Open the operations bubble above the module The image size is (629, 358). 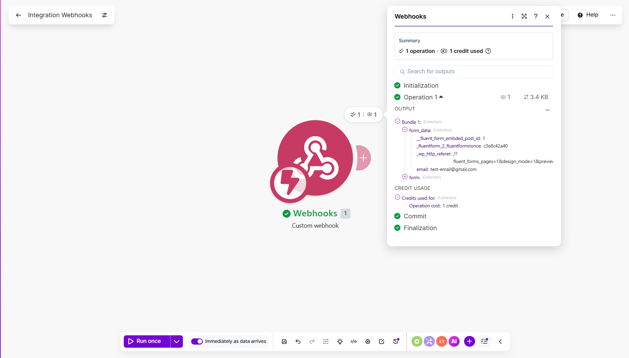(x=363, y=115)
